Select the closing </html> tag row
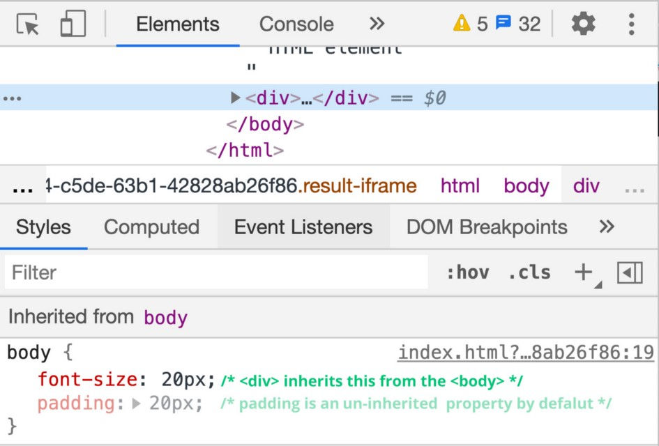The image size is (659, 446). pyautogui.click(x=245, y=150)
